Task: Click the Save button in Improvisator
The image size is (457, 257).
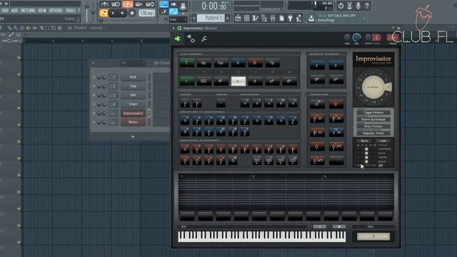Action: (x=364, y=141)
